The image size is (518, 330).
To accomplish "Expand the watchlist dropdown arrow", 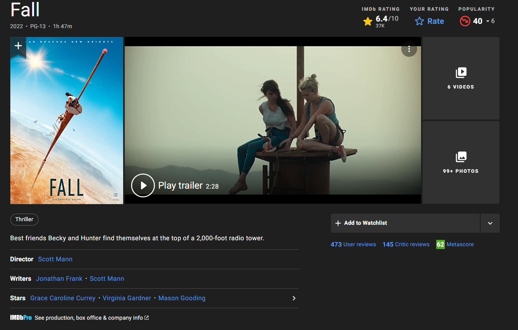I will pyautogui.click(x=490, y=223).
